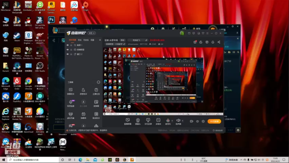The image size is (289, 163).
Task: Open the 弹幕秀 danmaku show tool
Action: pos(83,116)
